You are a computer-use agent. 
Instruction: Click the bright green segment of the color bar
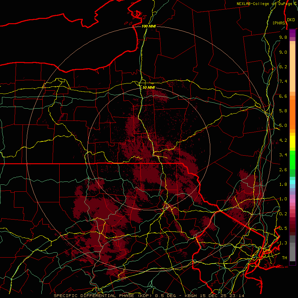(292, 160)
